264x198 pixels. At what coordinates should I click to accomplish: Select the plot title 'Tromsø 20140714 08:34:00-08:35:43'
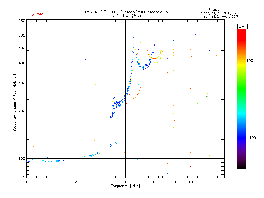coord(125,12)
